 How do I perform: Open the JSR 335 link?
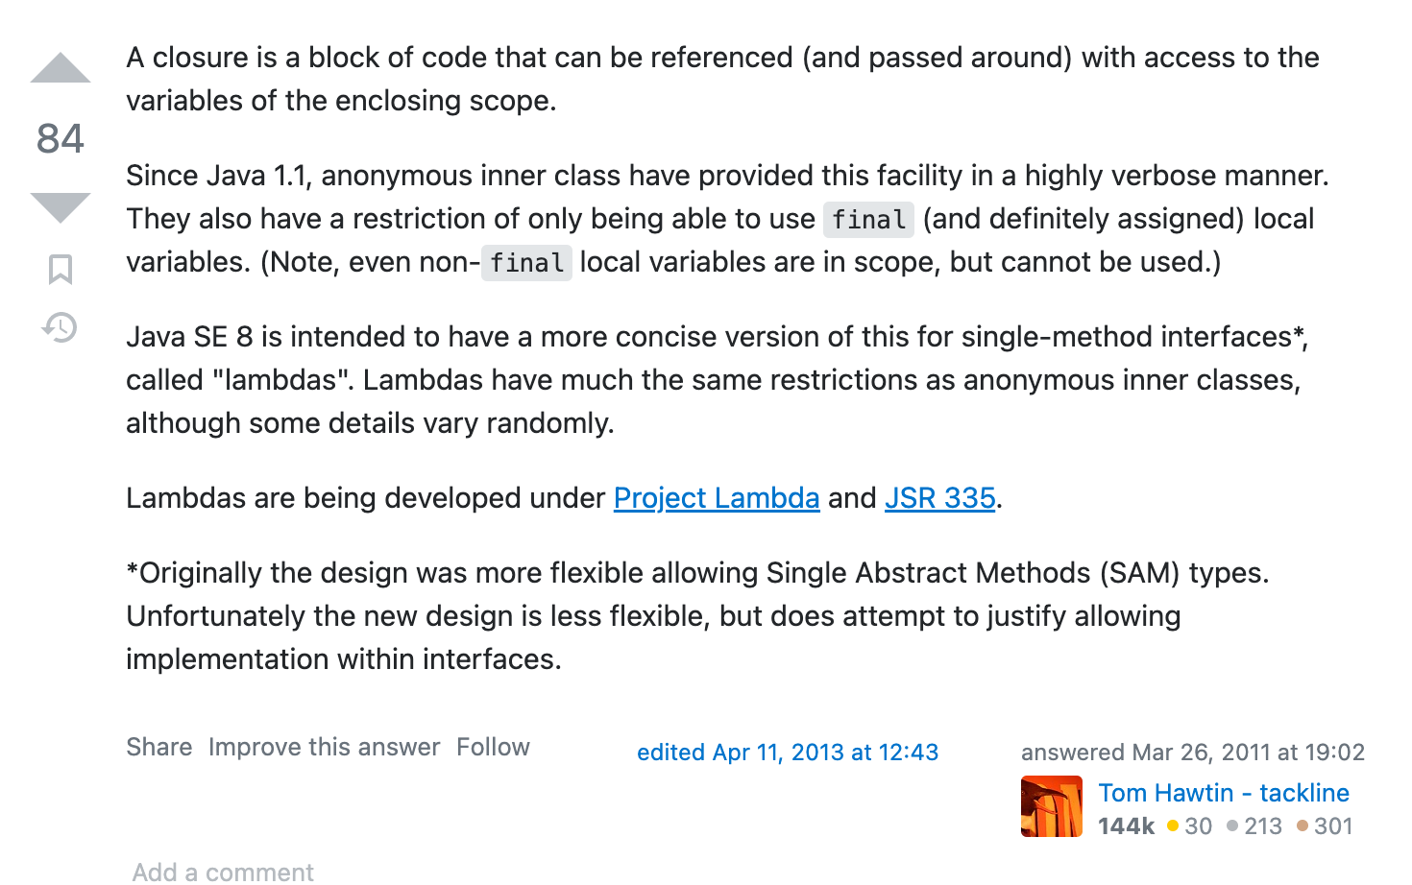[939, 498]
